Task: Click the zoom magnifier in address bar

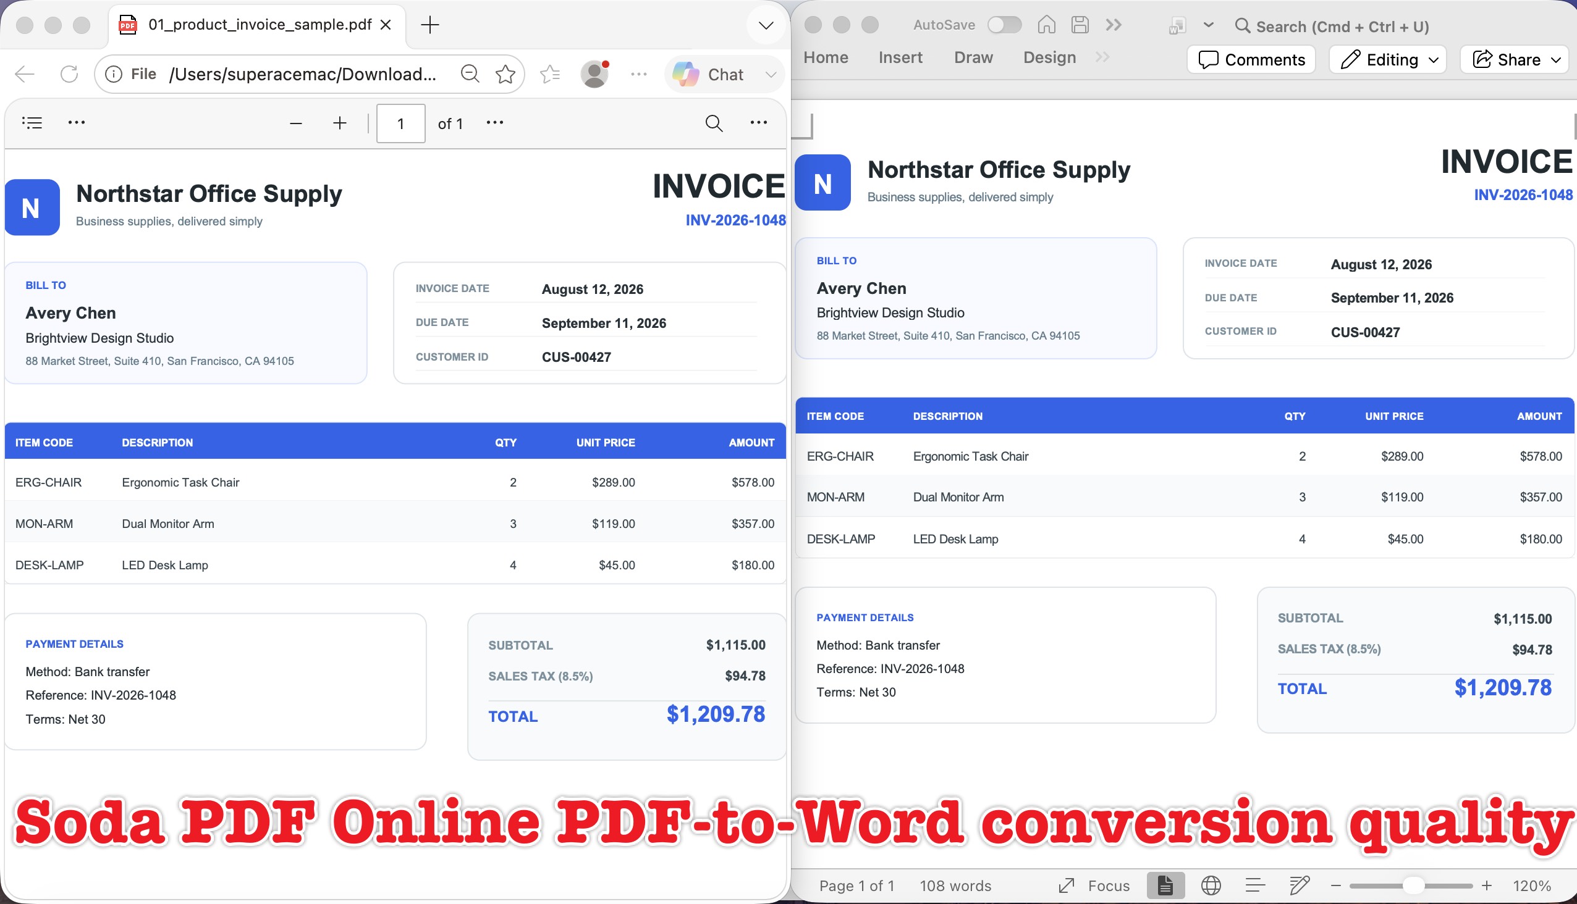Action: tap(470, 75)
